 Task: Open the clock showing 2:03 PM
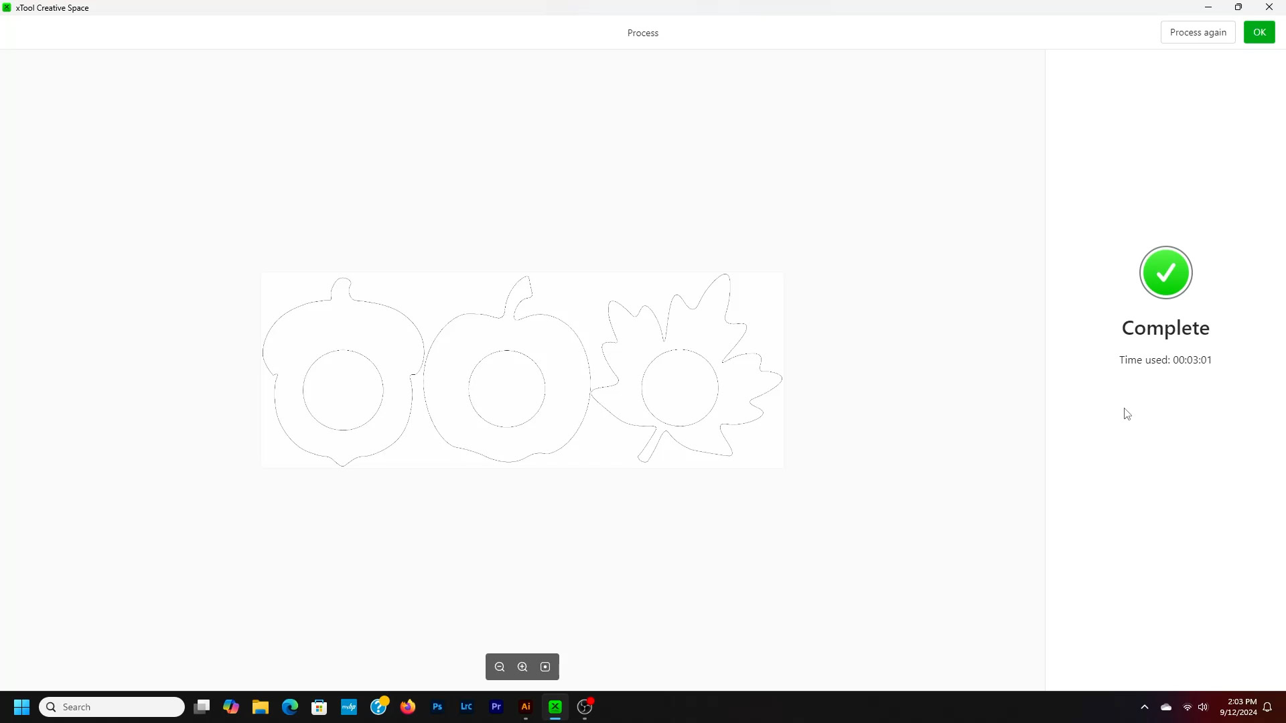(x=1238, y=707)
